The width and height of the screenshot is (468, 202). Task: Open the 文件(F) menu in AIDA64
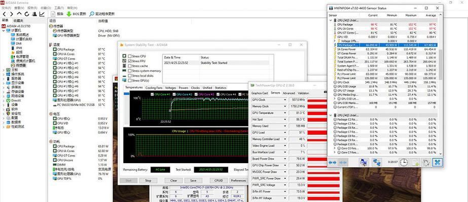pyautogui.click(x=6, y=8)
